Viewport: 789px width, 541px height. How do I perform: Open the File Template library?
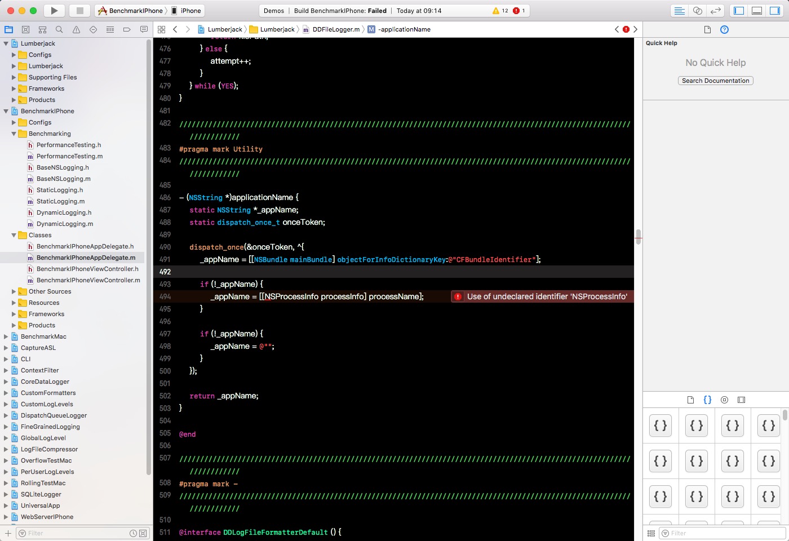pyautogui.click(x=691, y=400)
